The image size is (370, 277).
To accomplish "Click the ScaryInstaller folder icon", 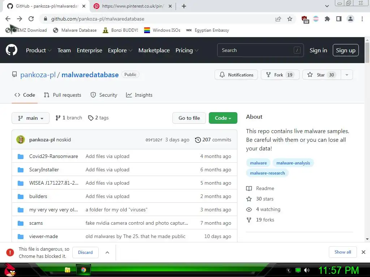I will [21, 170].
